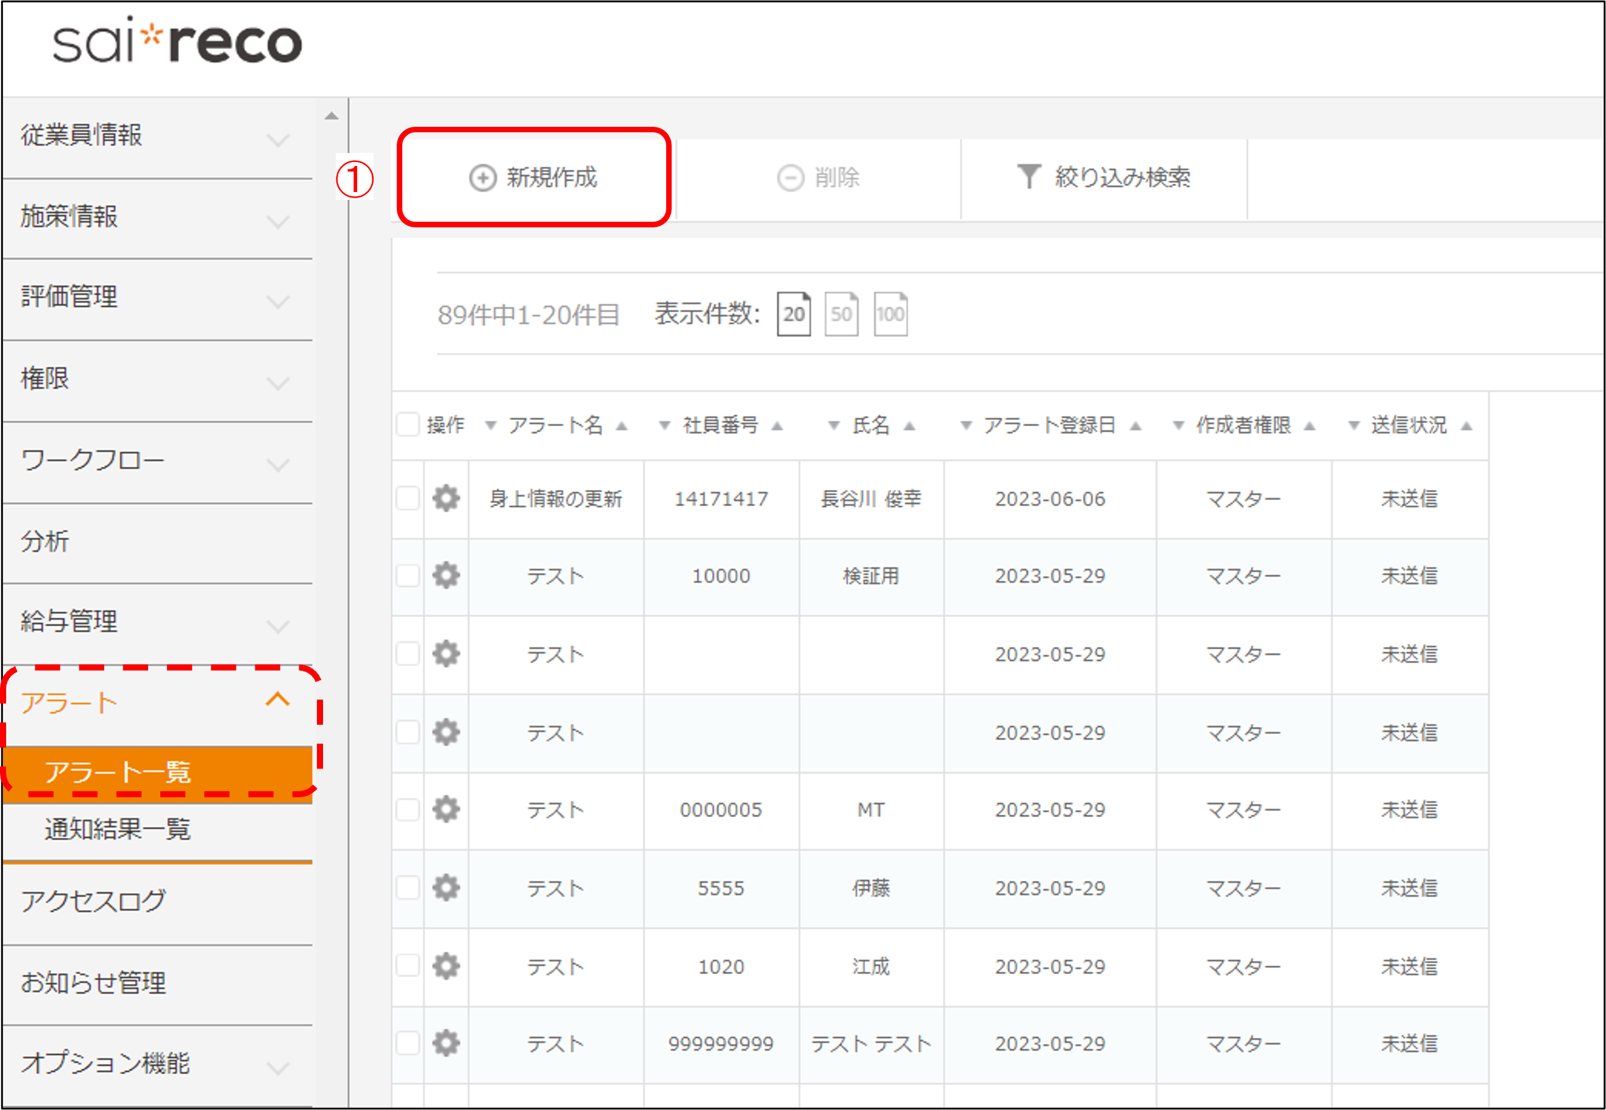Open 通知結果一覧 in sidebar

point(158,830)
